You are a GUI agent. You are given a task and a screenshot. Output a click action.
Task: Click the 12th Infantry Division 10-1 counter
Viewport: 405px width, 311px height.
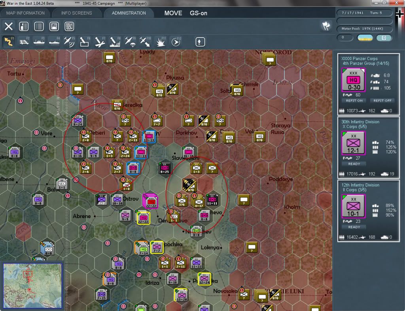(x=353, y=206)
